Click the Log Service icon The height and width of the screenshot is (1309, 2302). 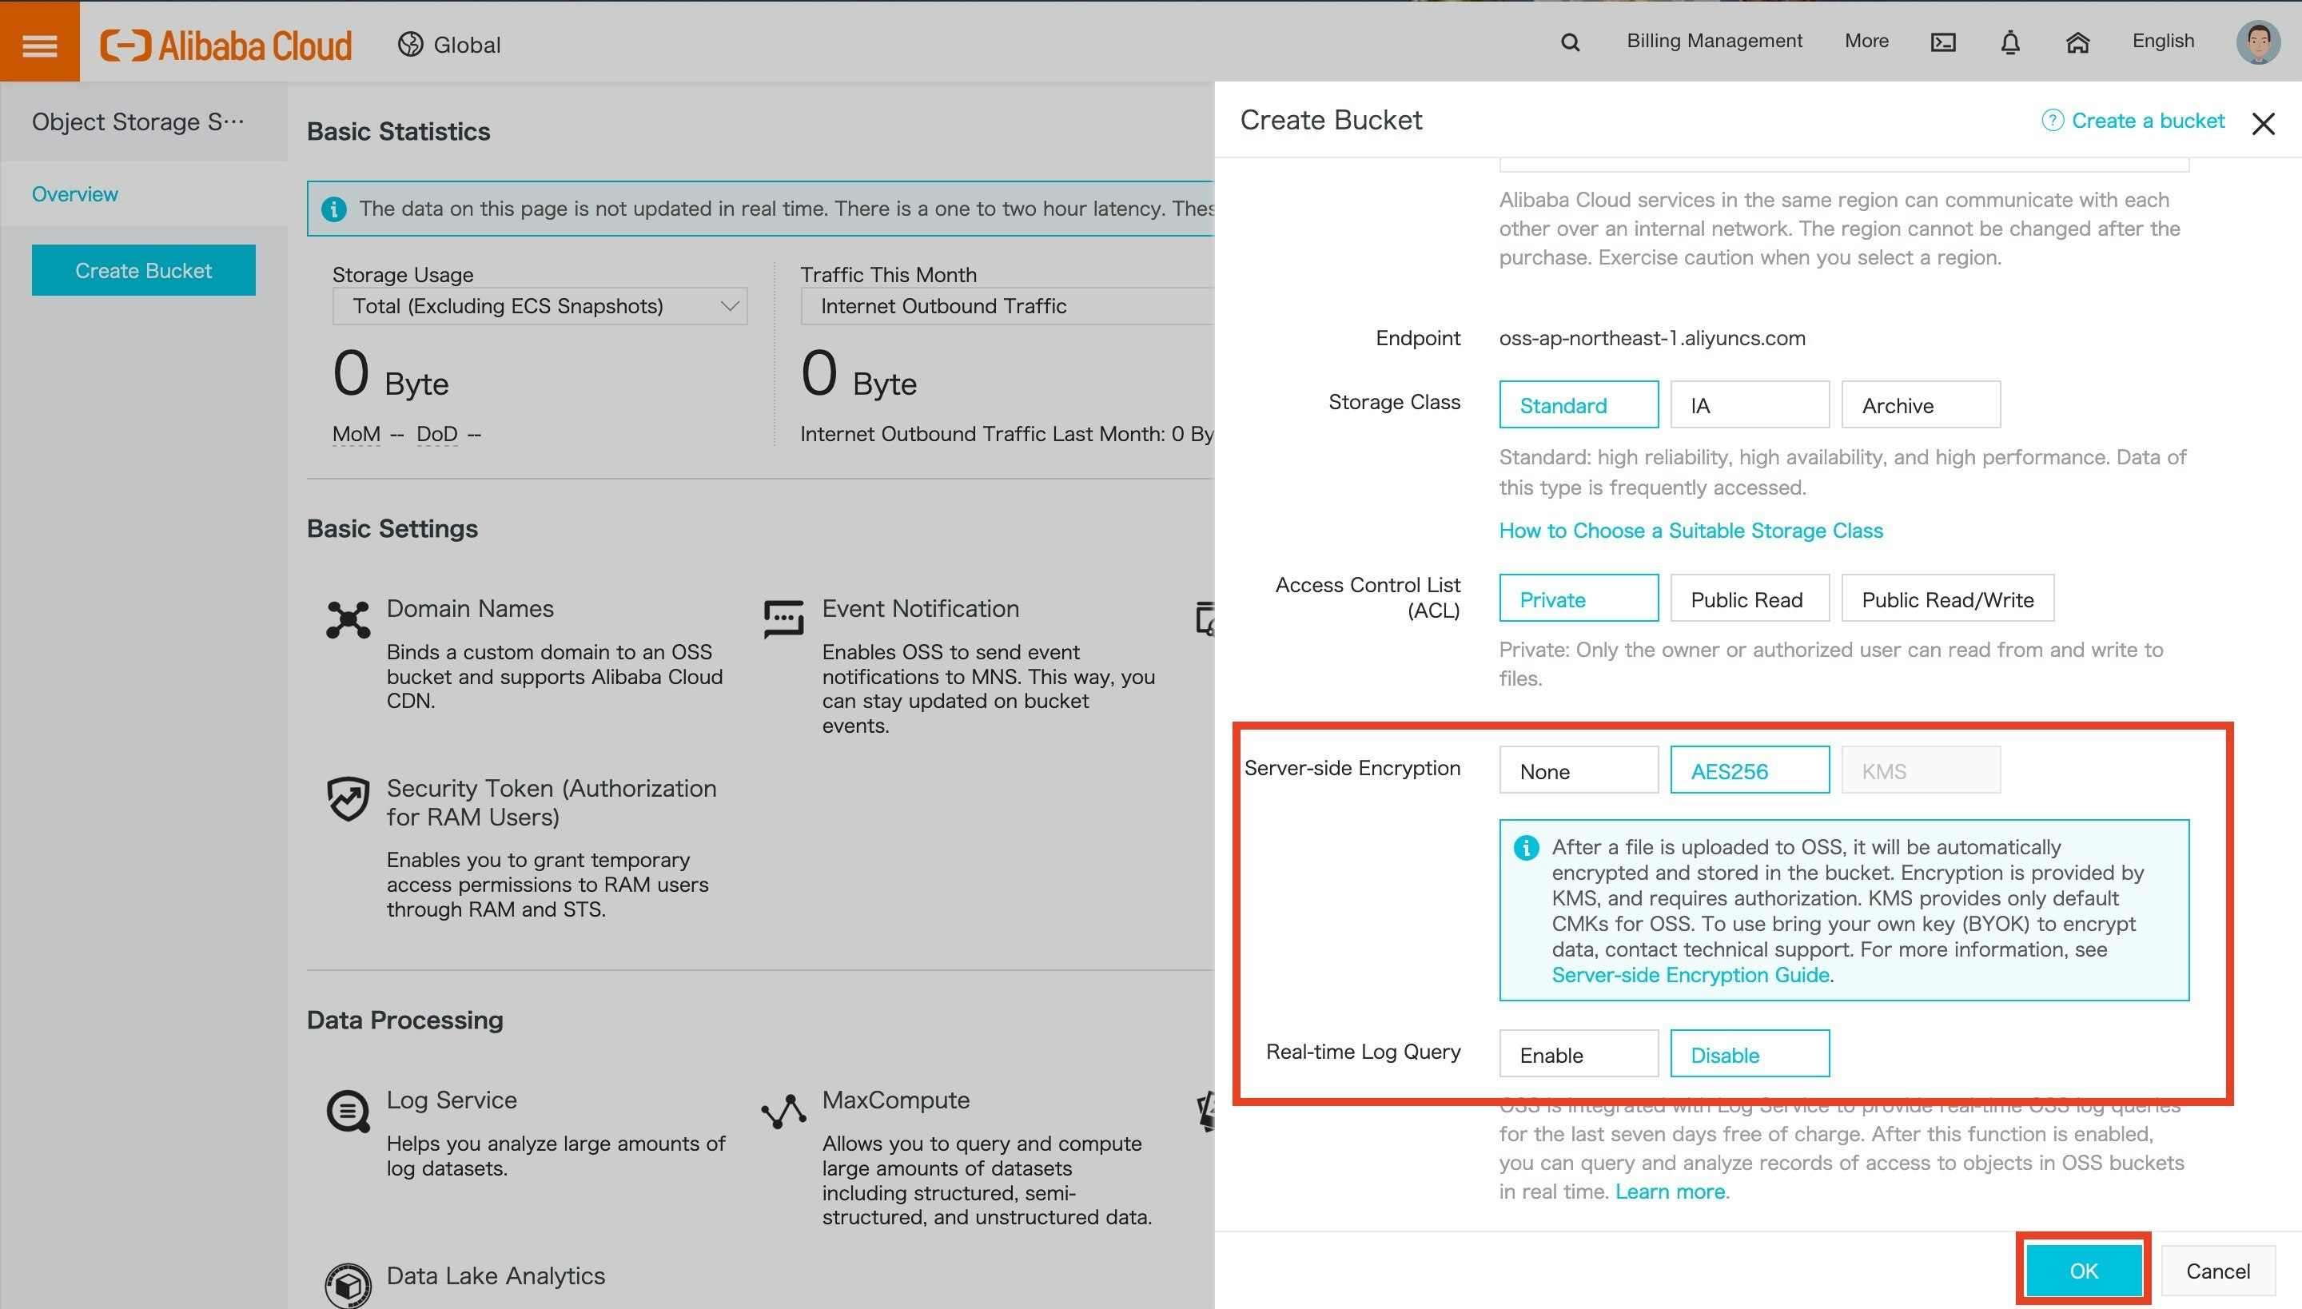348,1111
